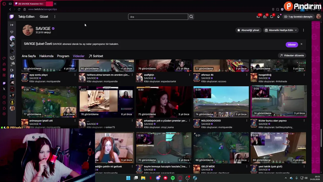Screen dimensions: 323x182
Task: Reload the page in the browser toolbar
Action: [19, 9]
